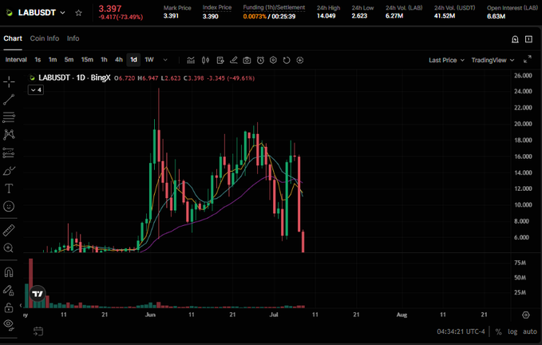Click the Index Price label
The height and width of the screenshot is (345, 542).
click(217, 7)
